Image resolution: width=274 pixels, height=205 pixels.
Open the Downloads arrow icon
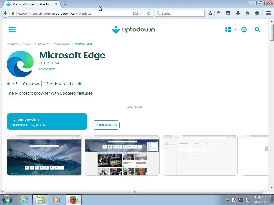(x=238, y=13)
